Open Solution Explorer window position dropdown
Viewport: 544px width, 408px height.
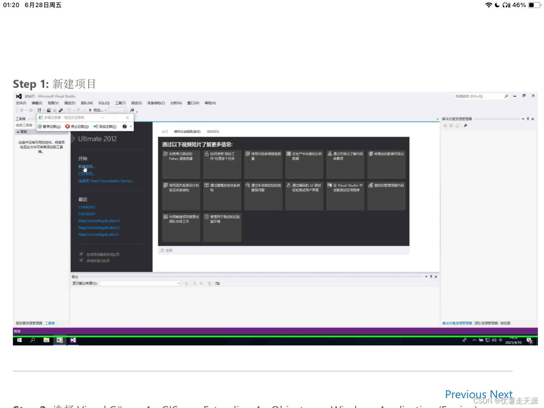pos(523,119)
